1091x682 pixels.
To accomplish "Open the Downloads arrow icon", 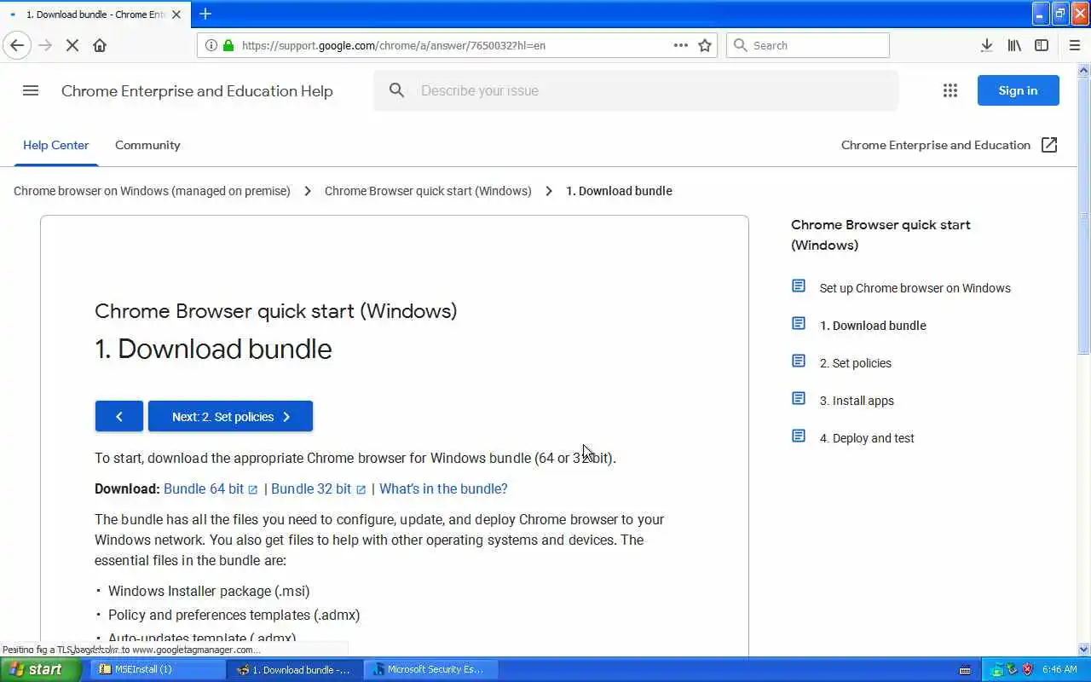I will tap(986, 45).
